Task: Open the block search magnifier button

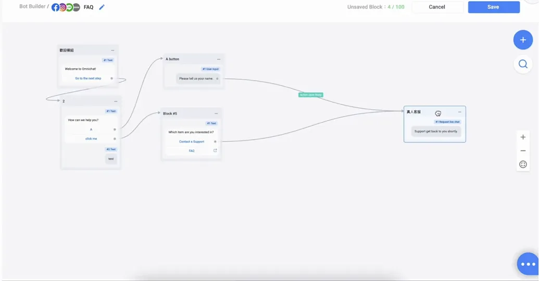Action: [523, 64]
